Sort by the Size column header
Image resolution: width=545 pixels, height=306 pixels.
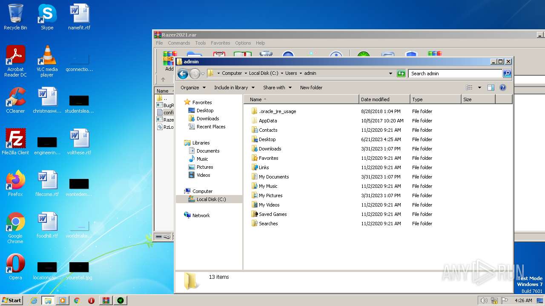(x=478, y=99)
